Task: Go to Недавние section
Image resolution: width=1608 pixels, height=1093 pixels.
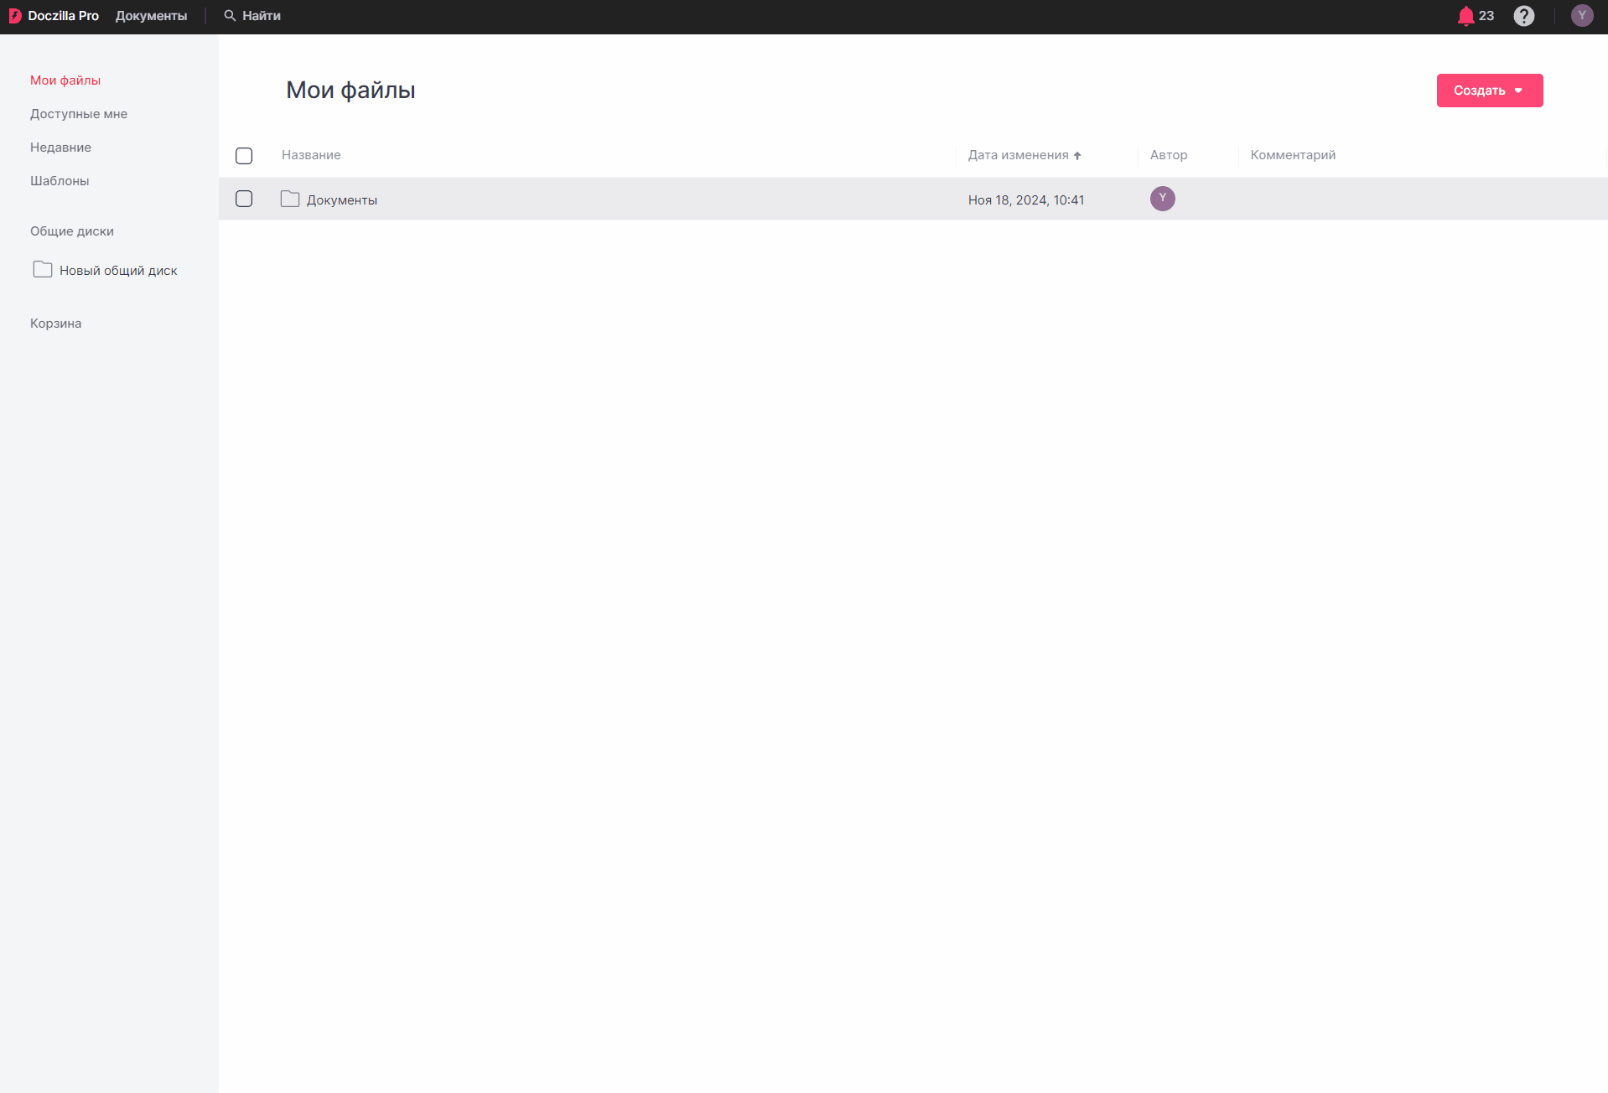Action: pyautogui.click(x=60, y=148)
